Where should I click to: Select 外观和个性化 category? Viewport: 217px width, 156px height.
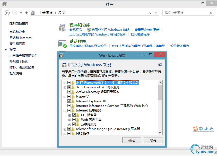(19, 62)
